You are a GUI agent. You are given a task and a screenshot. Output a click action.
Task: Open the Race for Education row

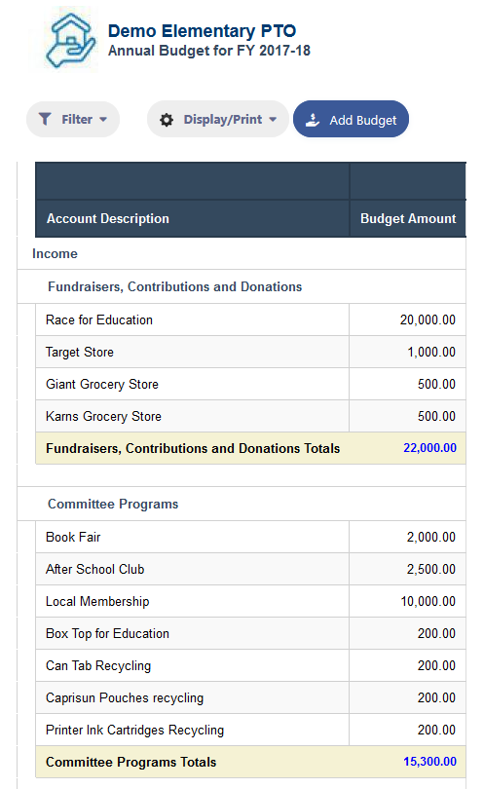coord(250,319)
